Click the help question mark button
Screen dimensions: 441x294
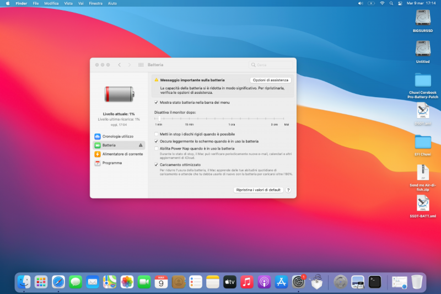click(288, 190)
